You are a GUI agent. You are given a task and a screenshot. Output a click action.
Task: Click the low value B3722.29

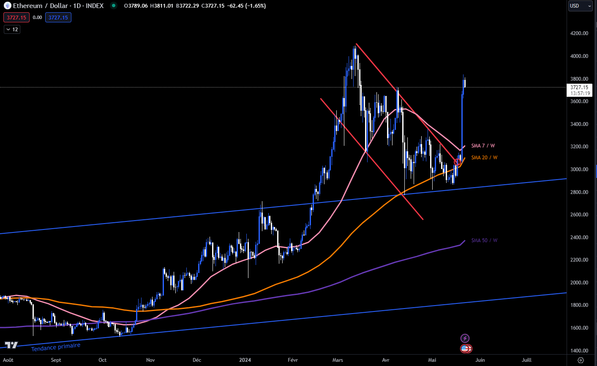pyautogui.click(x=188, y=6)
